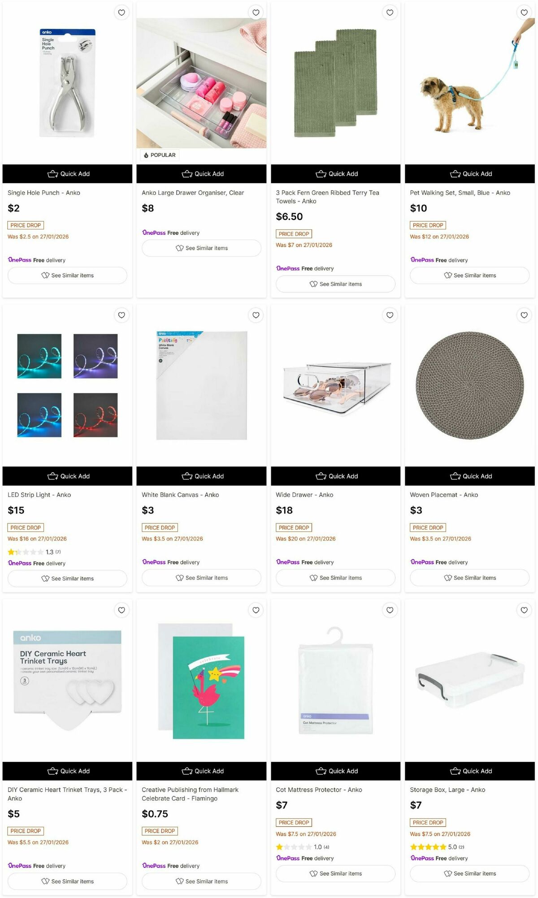538x898 pixels.
Task: Click the PRICE DROP badge on Single Hole Punch
Action: [26, 225]
